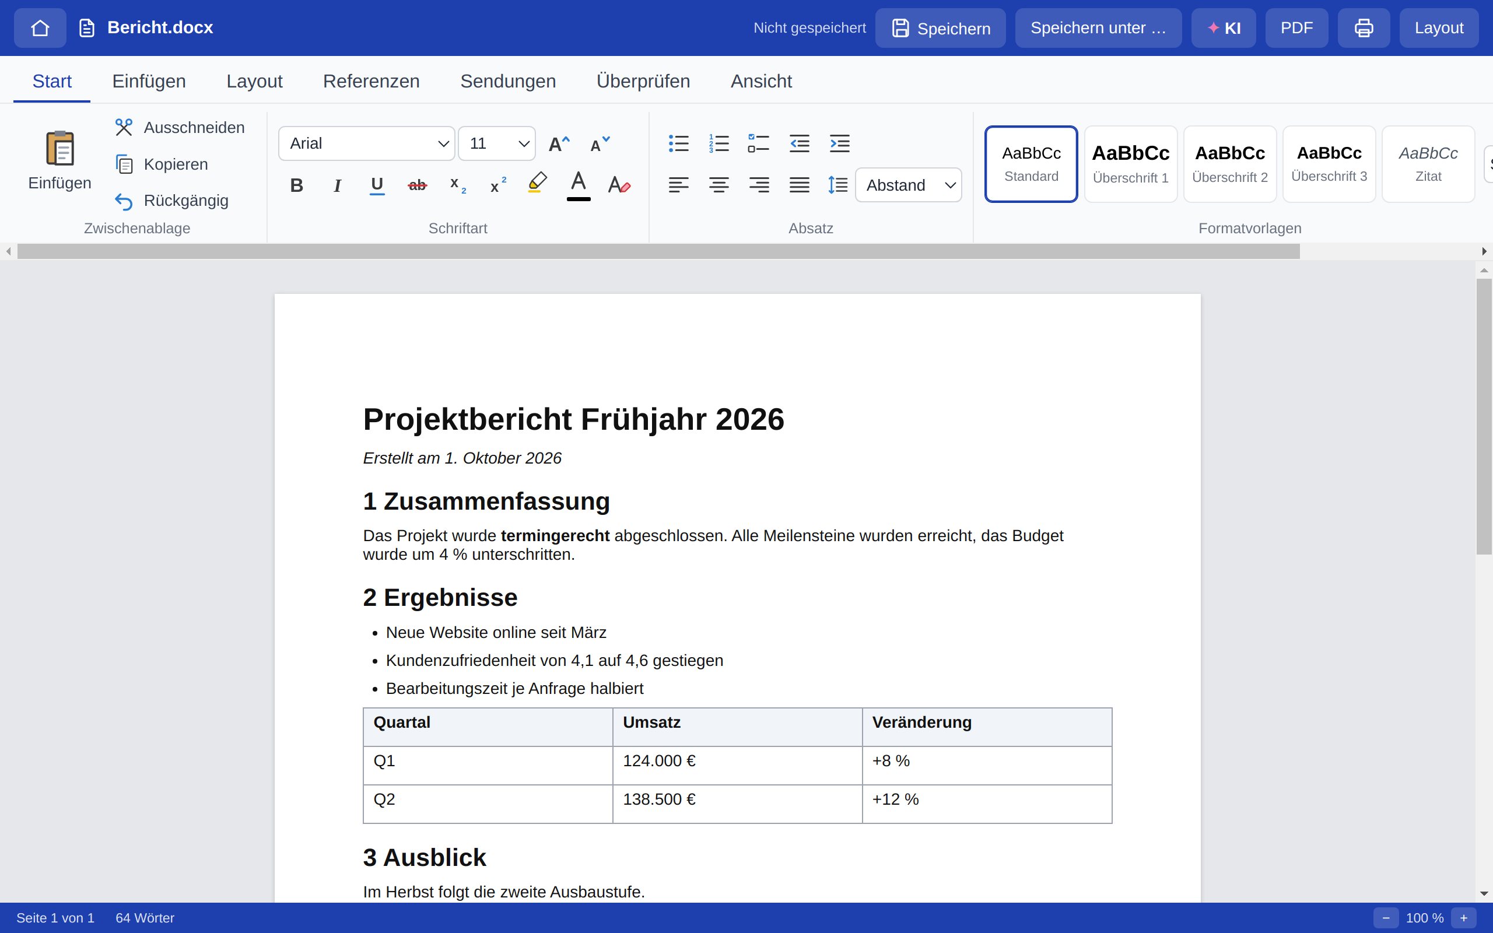Increase paragraph indent
The width and height of the screenshot is (1493, 933).
840,144
